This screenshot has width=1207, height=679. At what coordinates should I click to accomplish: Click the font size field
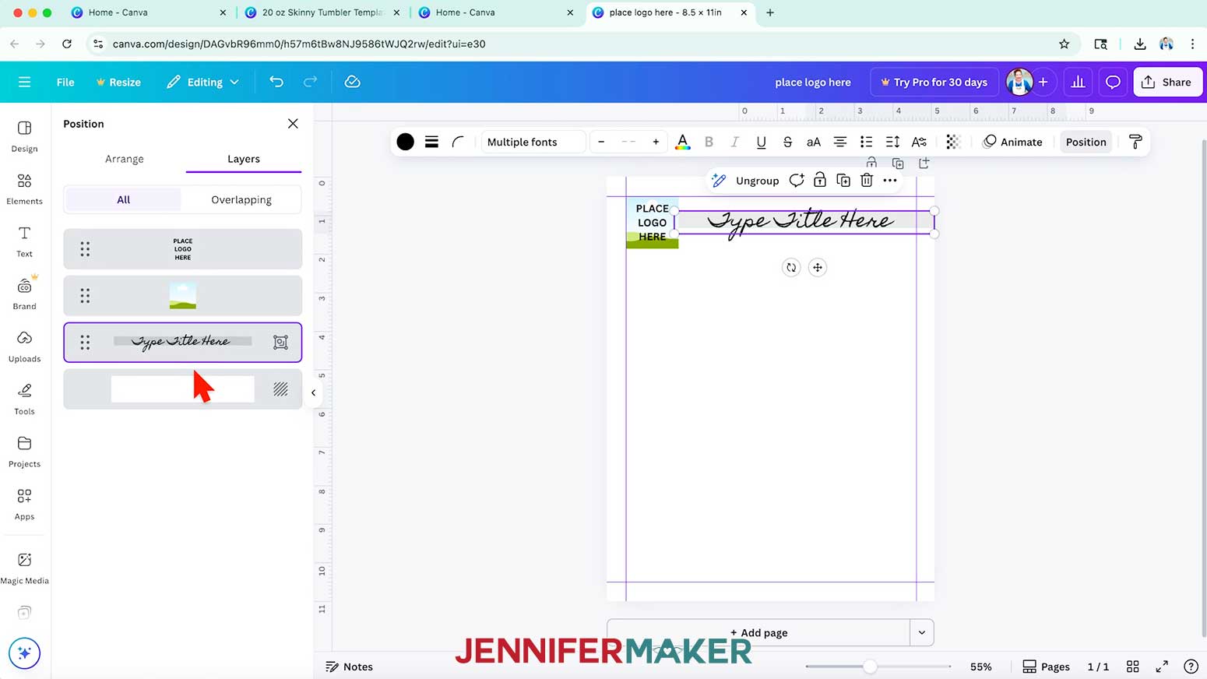(628, 142)
